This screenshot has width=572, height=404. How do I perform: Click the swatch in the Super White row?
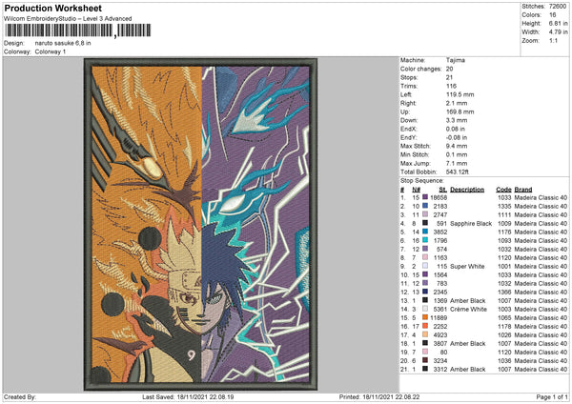425,266
